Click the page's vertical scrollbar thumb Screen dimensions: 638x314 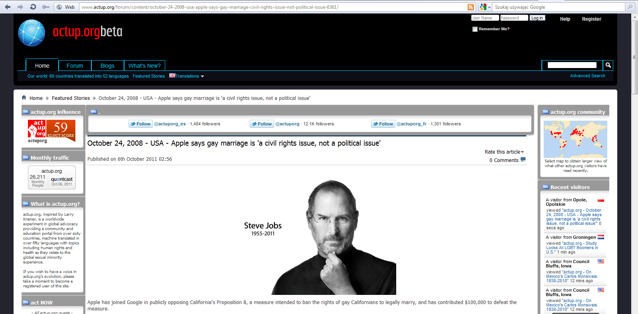[x=634, y=57]
